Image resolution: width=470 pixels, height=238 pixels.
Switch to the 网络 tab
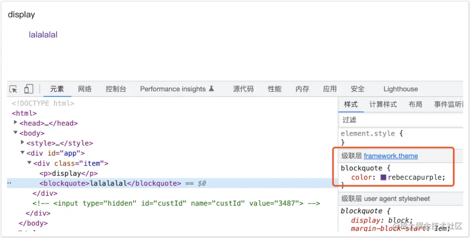[85, 89]
